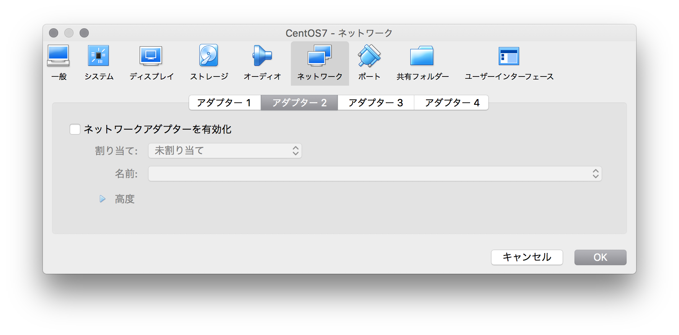Open the 一般 (General) settings icon
This screenshot has width=679, height=335.
pos(59,63)
